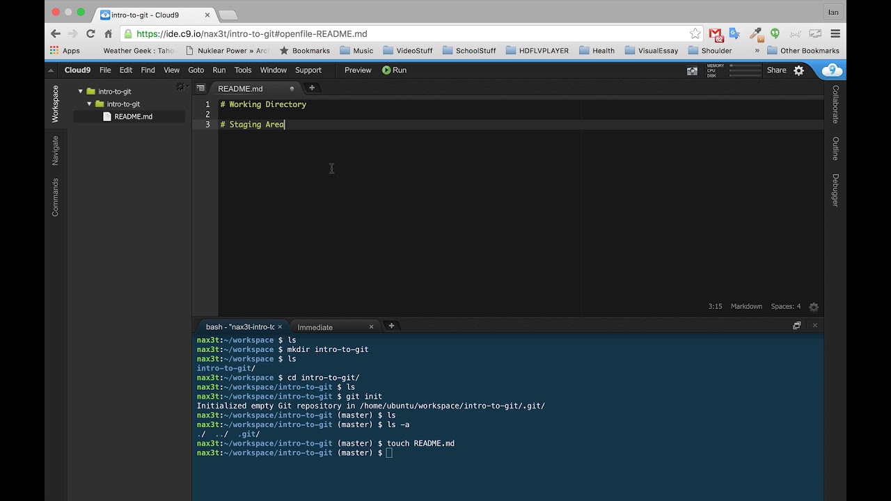
Task: Click the editor tab list icon
Action: pos(200,88)
